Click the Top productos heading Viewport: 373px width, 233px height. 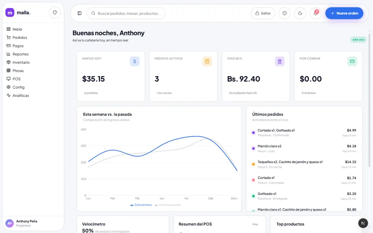[290, 224]
